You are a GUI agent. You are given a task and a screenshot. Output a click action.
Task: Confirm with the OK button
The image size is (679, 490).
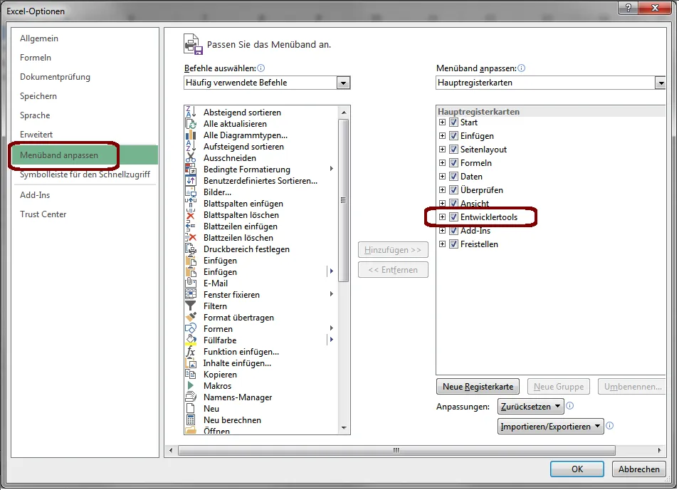point(577,469)
